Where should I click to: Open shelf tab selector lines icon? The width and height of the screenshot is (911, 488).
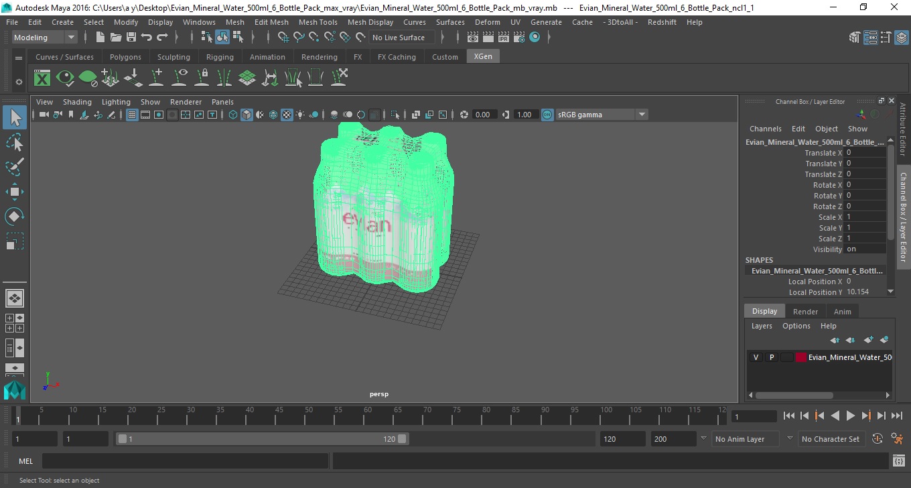point(19,58)
